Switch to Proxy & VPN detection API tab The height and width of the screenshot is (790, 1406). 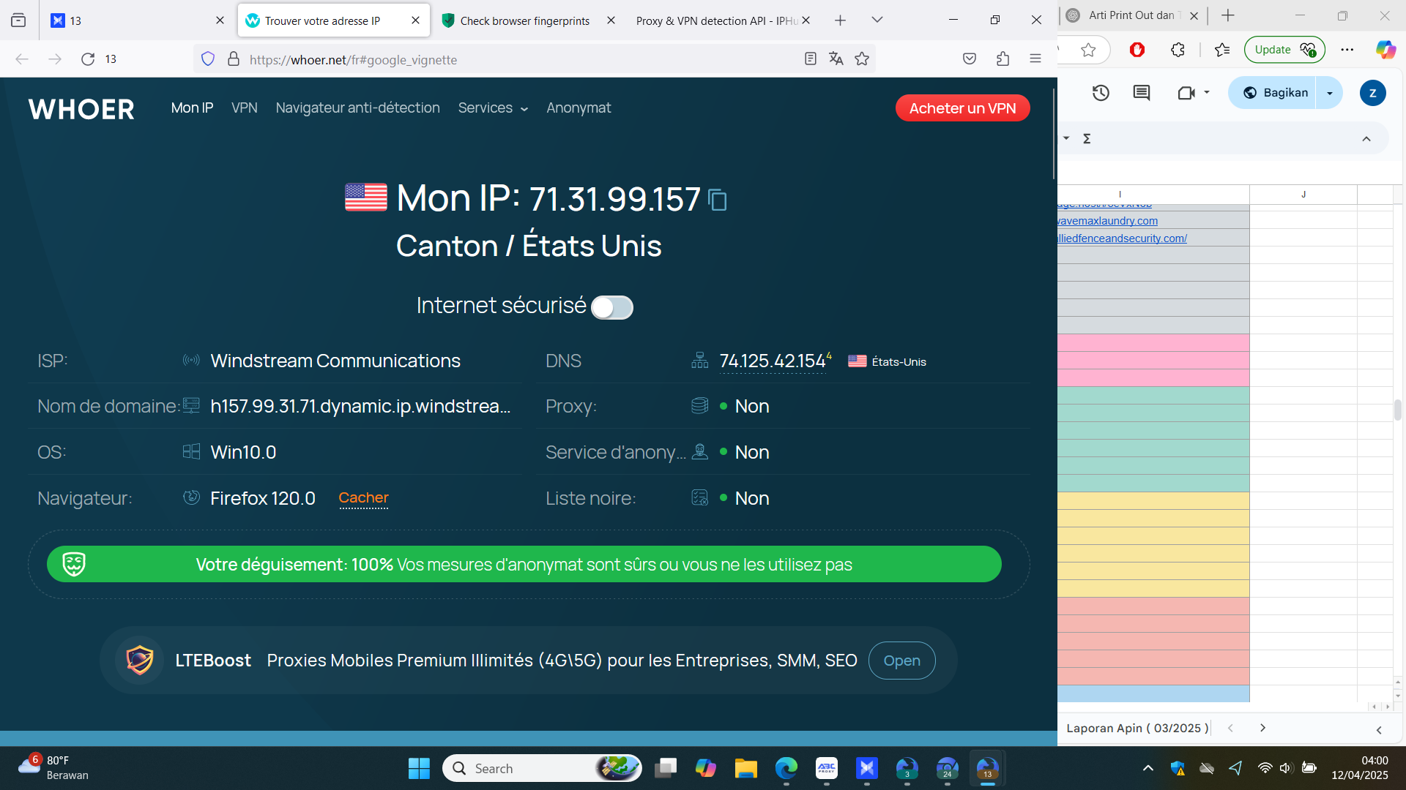tap(717, 20)
